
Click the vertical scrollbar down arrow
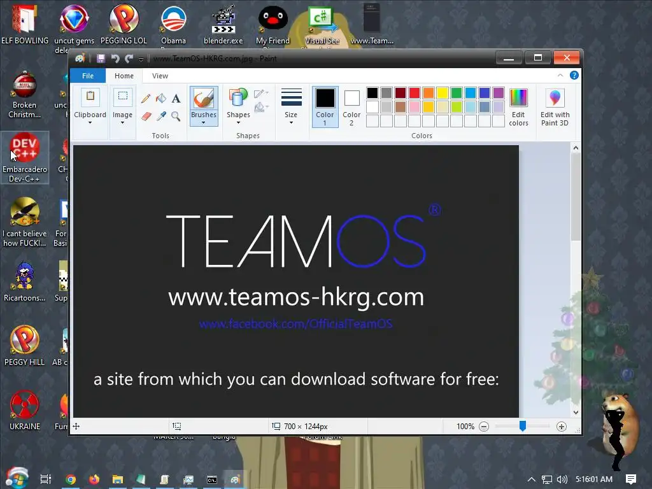576,413
